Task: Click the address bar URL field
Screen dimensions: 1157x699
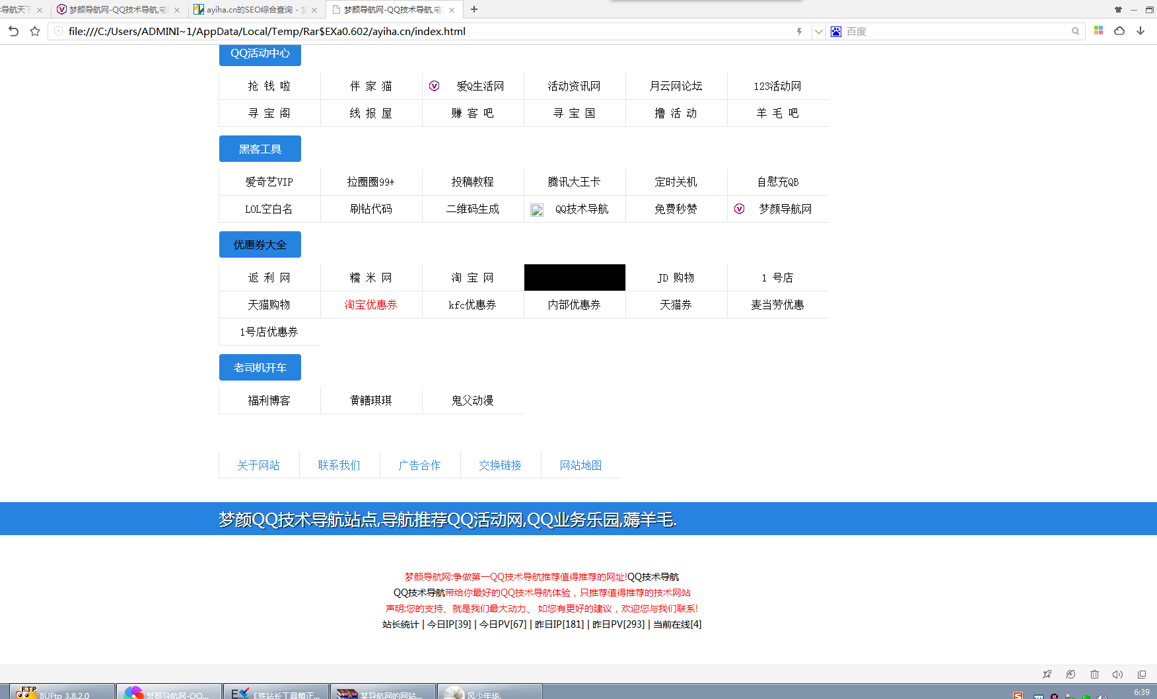Action: point(429,31)
